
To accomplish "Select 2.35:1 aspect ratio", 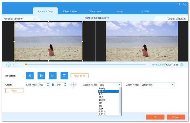I will tap(108, 114).
